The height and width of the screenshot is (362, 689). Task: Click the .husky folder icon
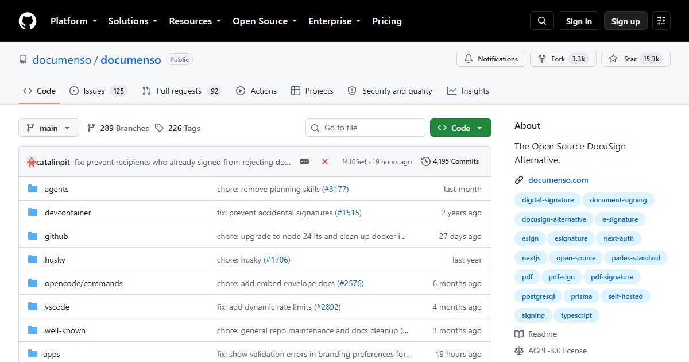[x=33, y=260]
